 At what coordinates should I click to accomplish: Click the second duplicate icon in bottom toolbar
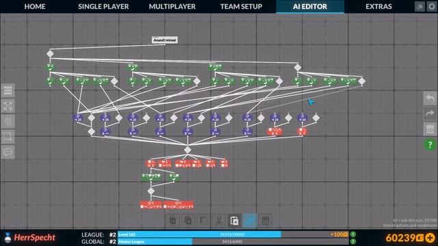[x=188, y=221]
